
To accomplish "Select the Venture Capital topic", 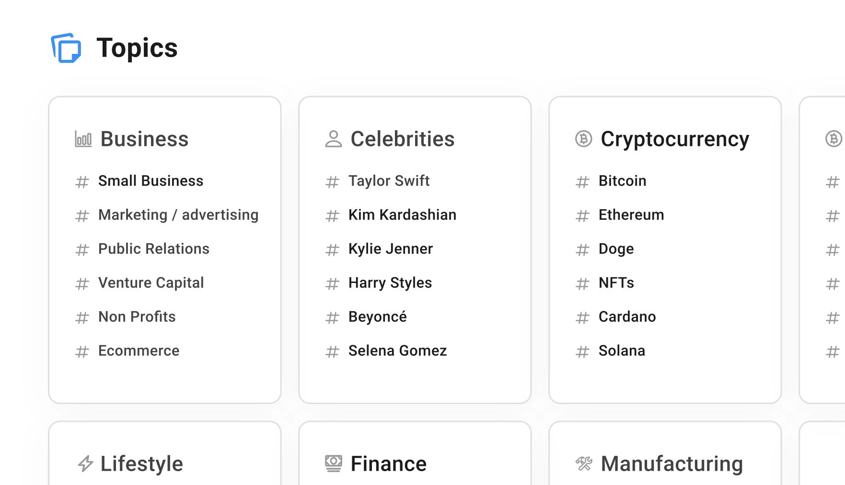I will [x=151, y=282].
